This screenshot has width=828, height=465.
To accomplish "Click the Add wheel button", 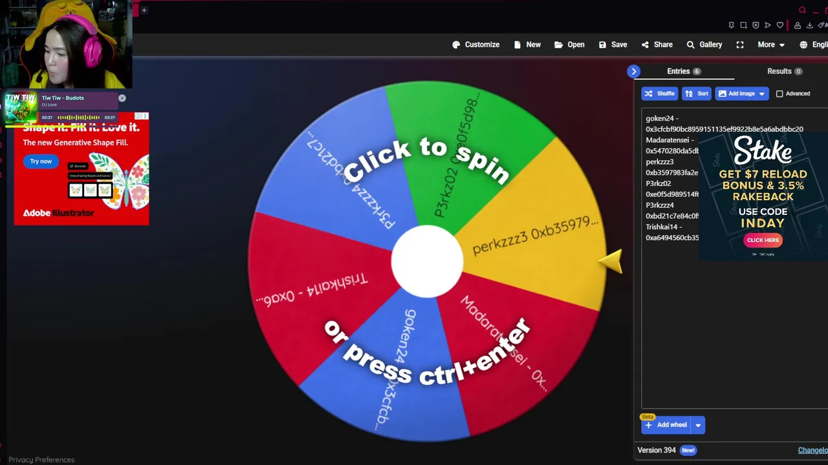I will [x=666, y=425].
